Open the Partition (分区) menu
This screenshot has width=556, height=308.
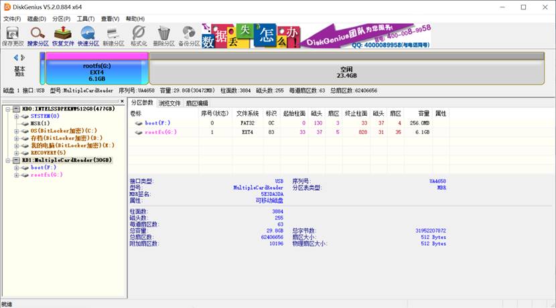[62, 19]
